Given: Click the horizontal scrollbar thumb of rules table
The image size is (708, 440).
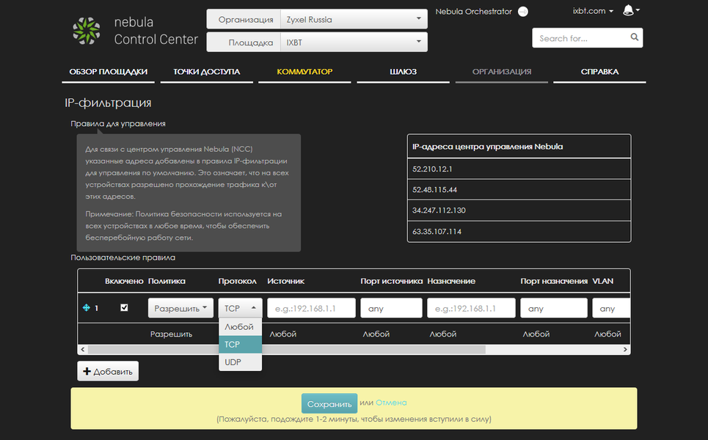Looking at the screenshot, I should click(287, 349).
